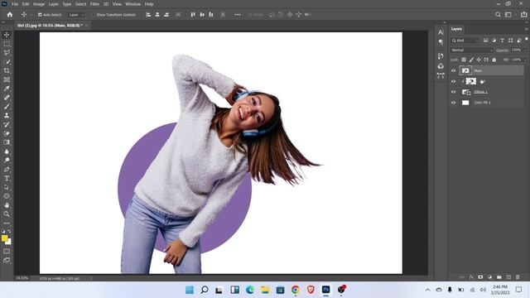Select the Ellipse shape tool

coord(7,196)
